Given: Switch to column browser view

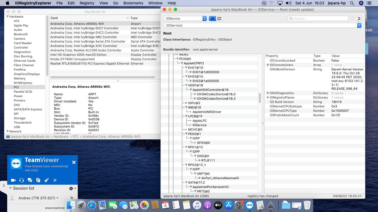Looking at the screenshot, I should (x=219, y=18).
